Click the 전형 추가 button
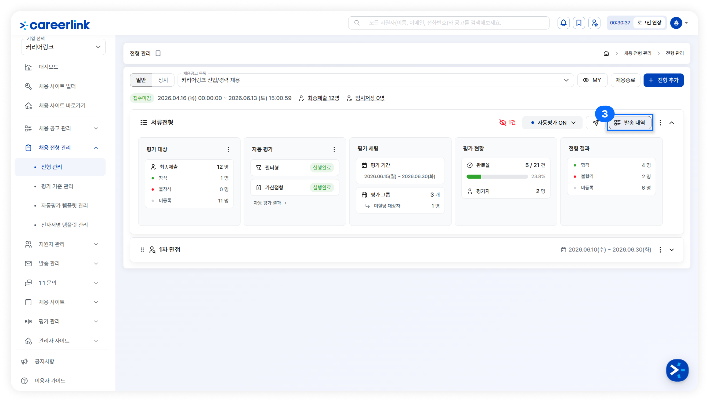 (663, 80)
